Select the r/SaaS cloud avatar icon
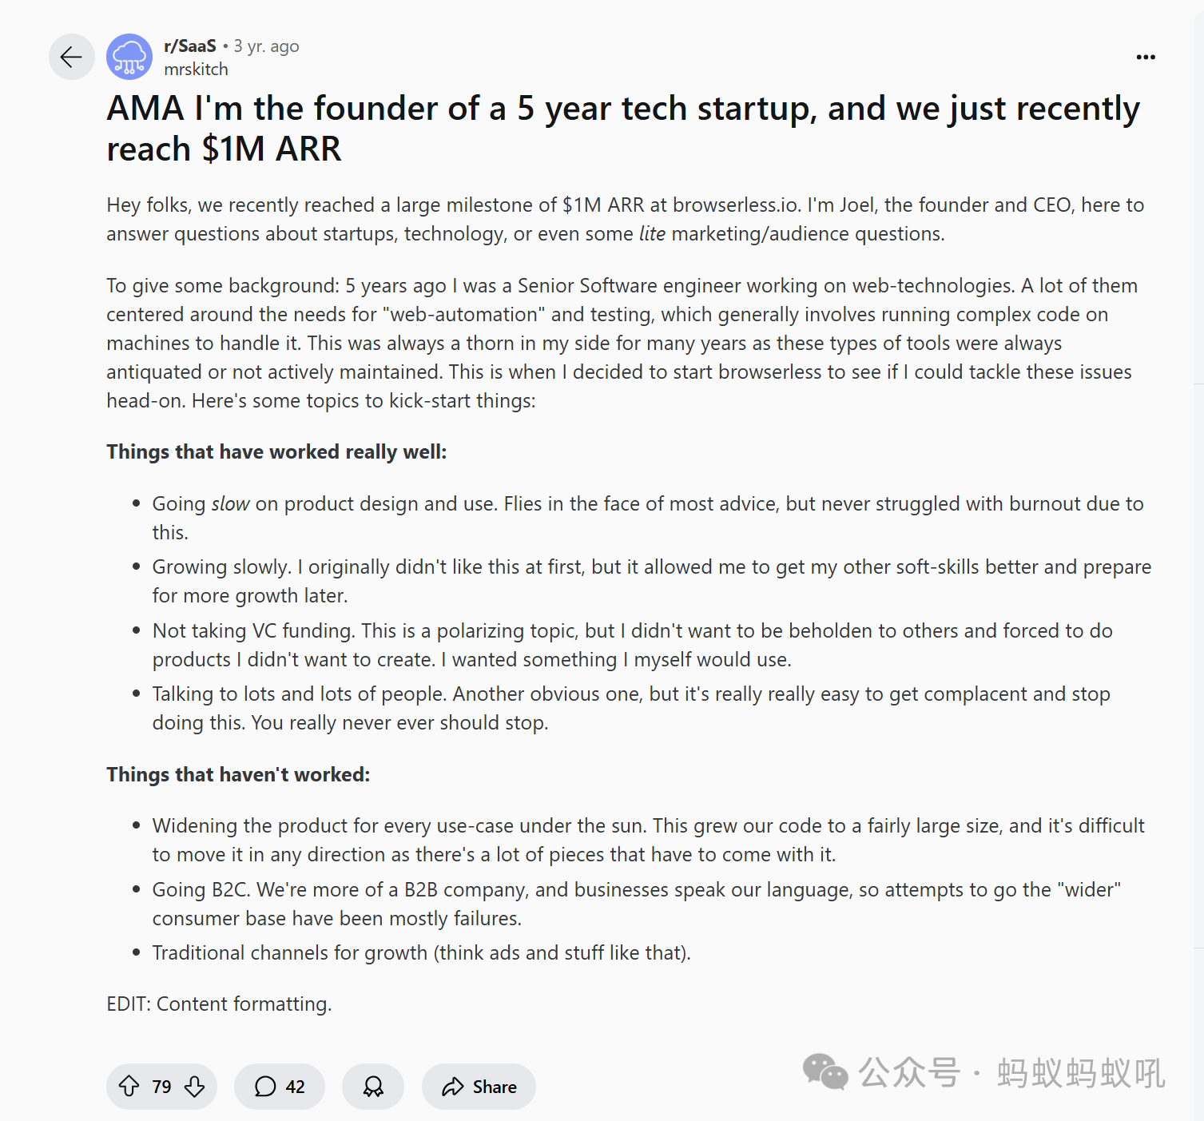 click(x=128, y=57)
